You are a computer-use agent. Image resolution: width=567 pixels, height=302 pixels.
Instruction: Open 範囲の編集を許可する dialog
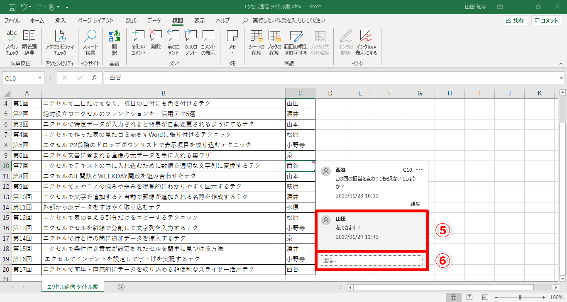click(296, 43)
